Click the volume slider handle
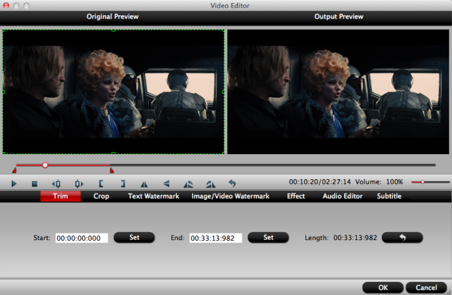 pyautogui.click(x=423, y=182)
